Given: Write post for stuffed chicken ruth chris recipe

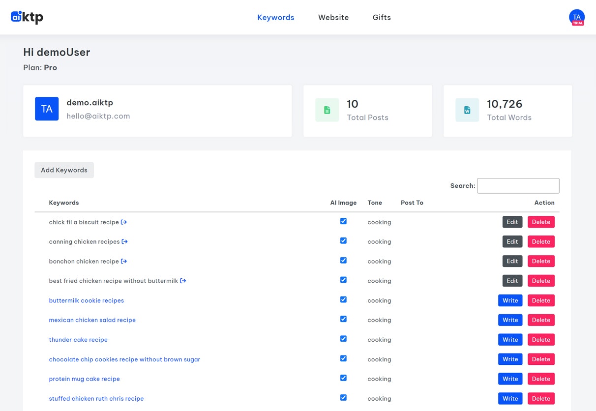Looking at the screenshot, I should (x=510, y=399).
